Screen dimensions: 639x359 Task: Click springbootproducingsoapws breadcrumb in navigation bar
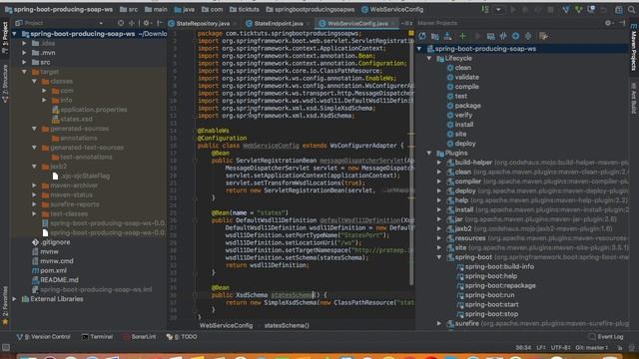tap(310, 9)
